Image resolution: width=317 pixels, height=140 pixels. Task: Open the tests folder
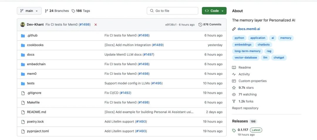click(31, 83)
